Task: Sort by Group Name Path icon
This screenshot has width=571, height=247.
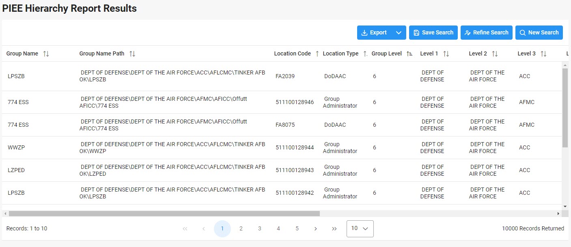Action: tap(132, 54)
